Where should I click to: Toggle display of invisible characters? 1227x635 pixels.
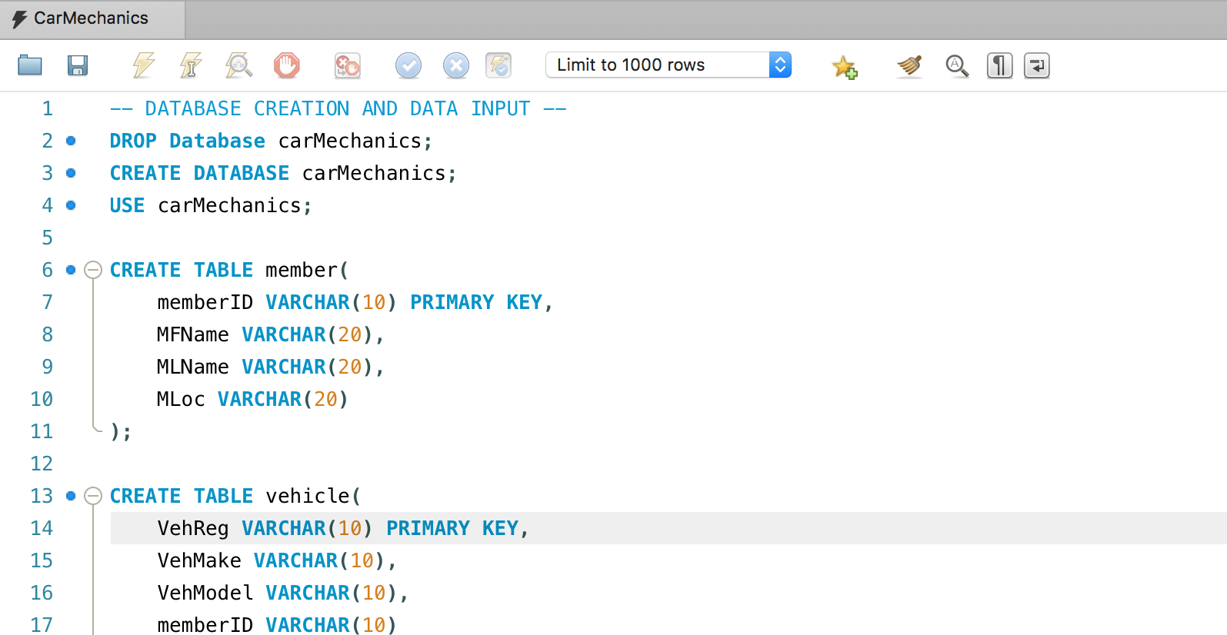(x=999, y=65)
